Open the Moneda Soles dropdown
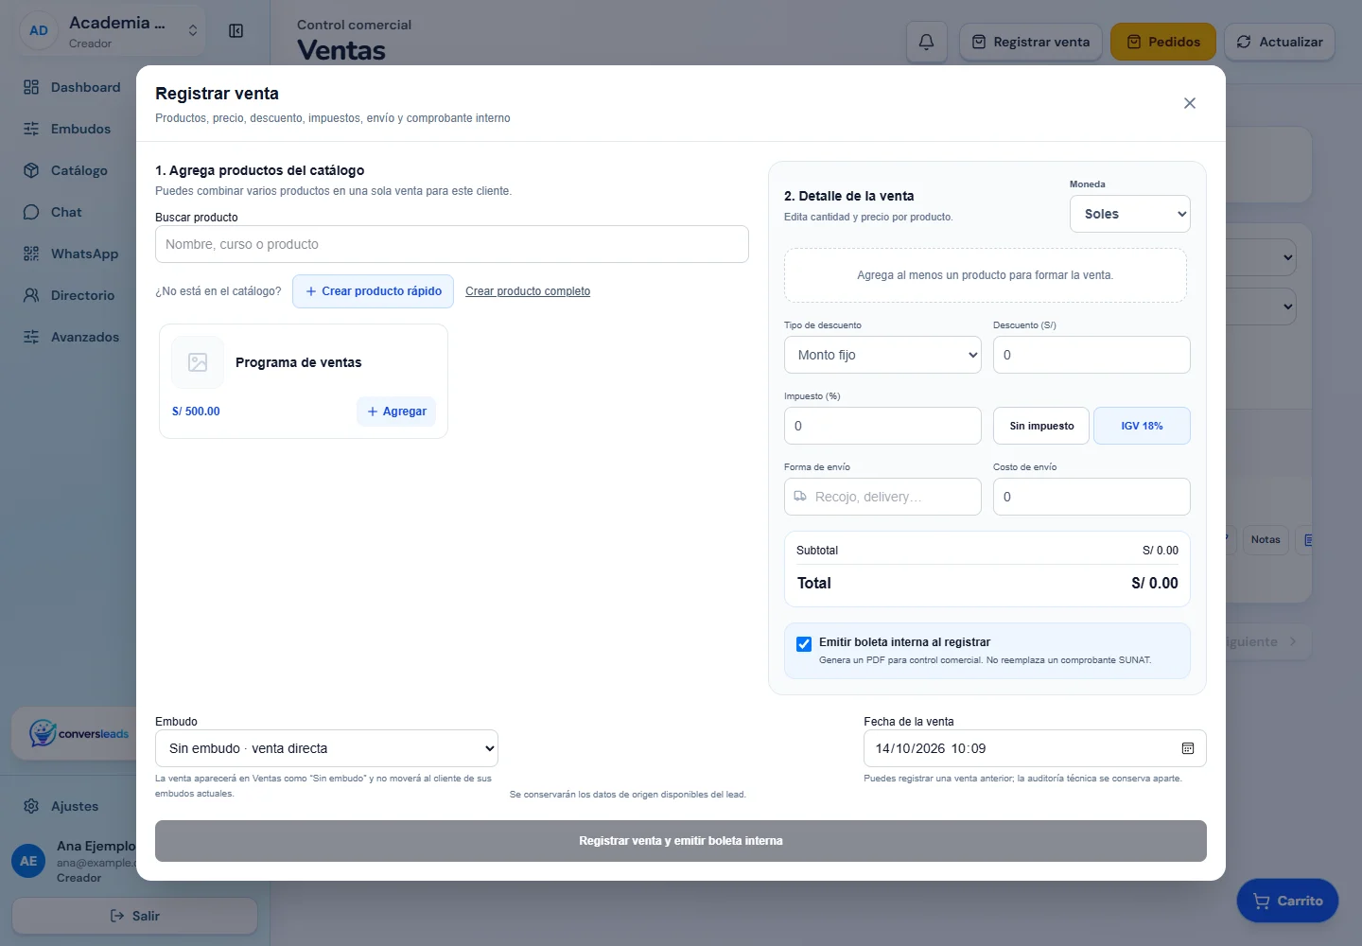 (x=1130, y=214)
